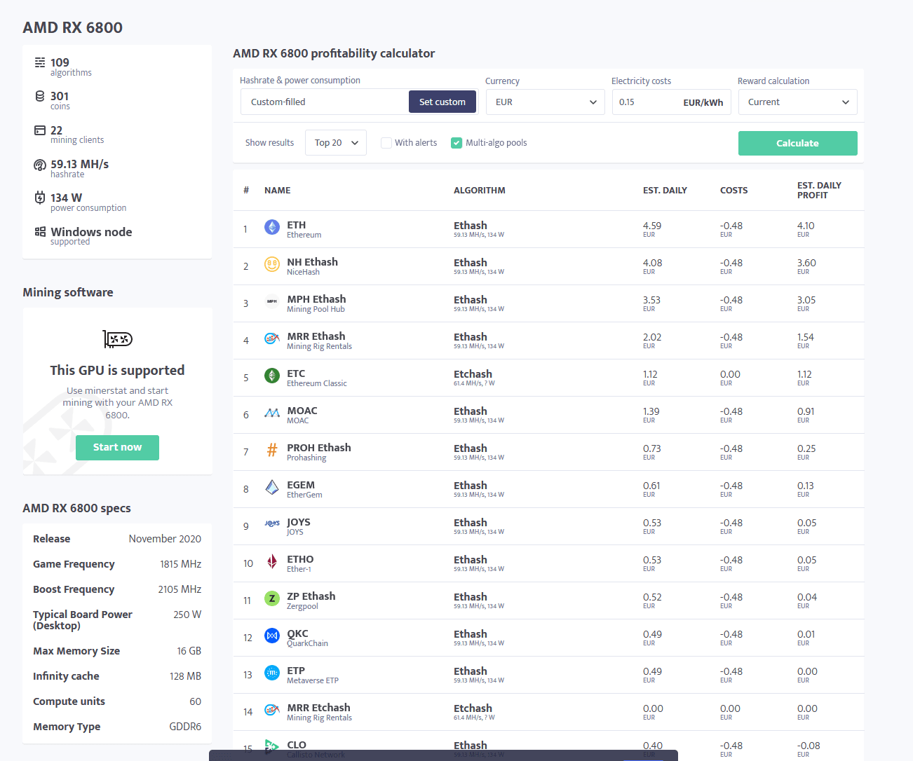
Task: Uncheck the Multi-algo pools checkbox
Action: [456, 143]
